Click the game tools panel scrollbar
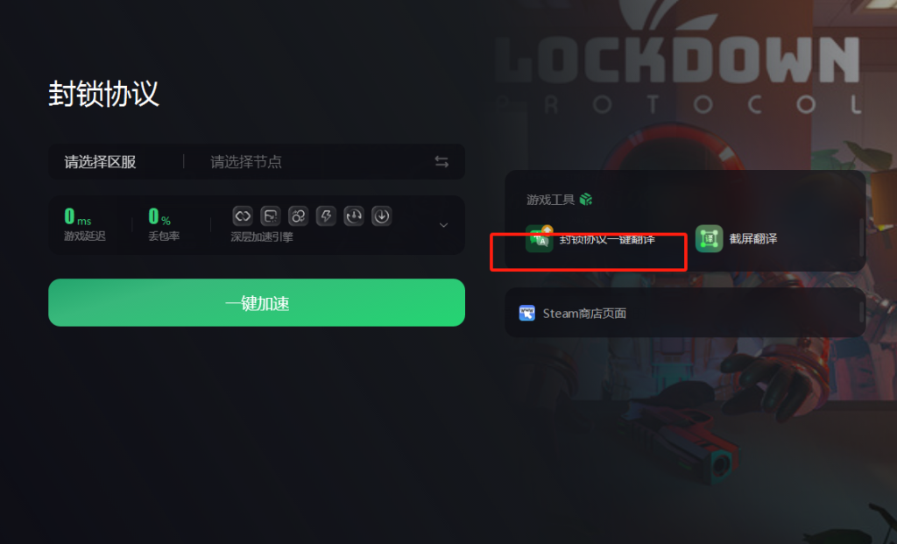 (862, 237)
